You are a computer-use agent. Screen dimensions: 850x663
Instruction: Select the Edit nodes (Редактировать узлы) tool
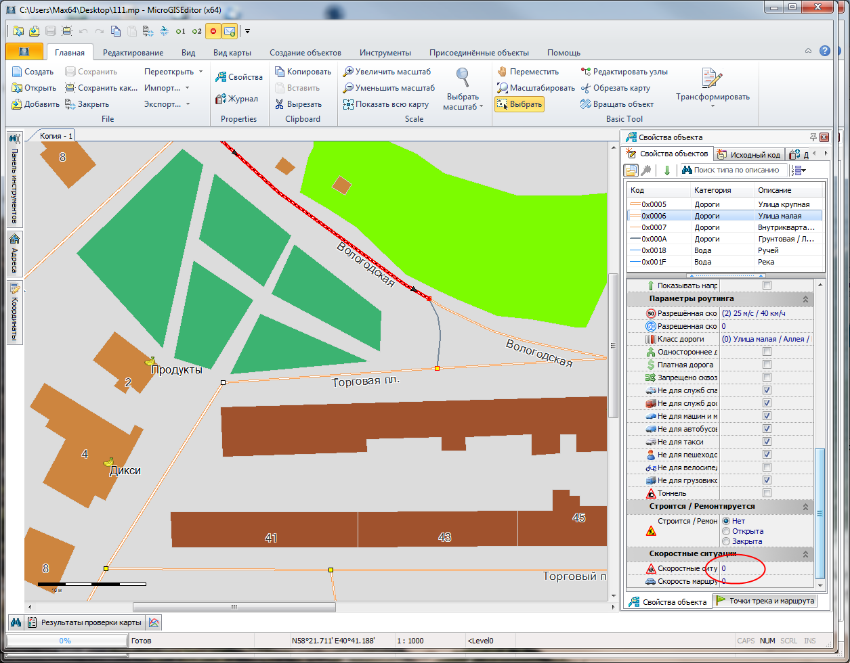point(624,72)
